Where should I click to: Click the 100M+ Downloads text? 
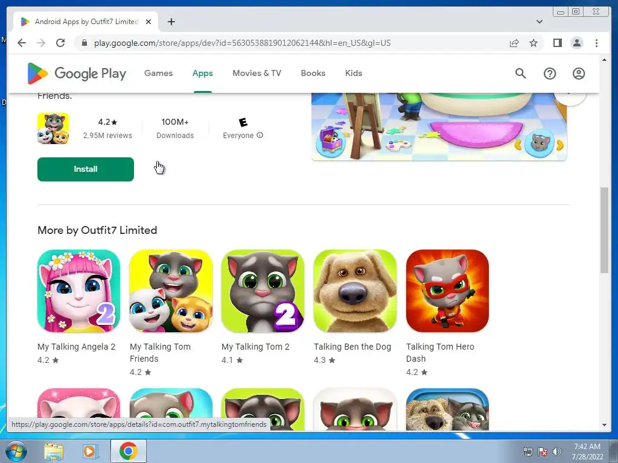(175, 129)
